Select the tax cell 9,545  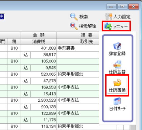point(44,68)
